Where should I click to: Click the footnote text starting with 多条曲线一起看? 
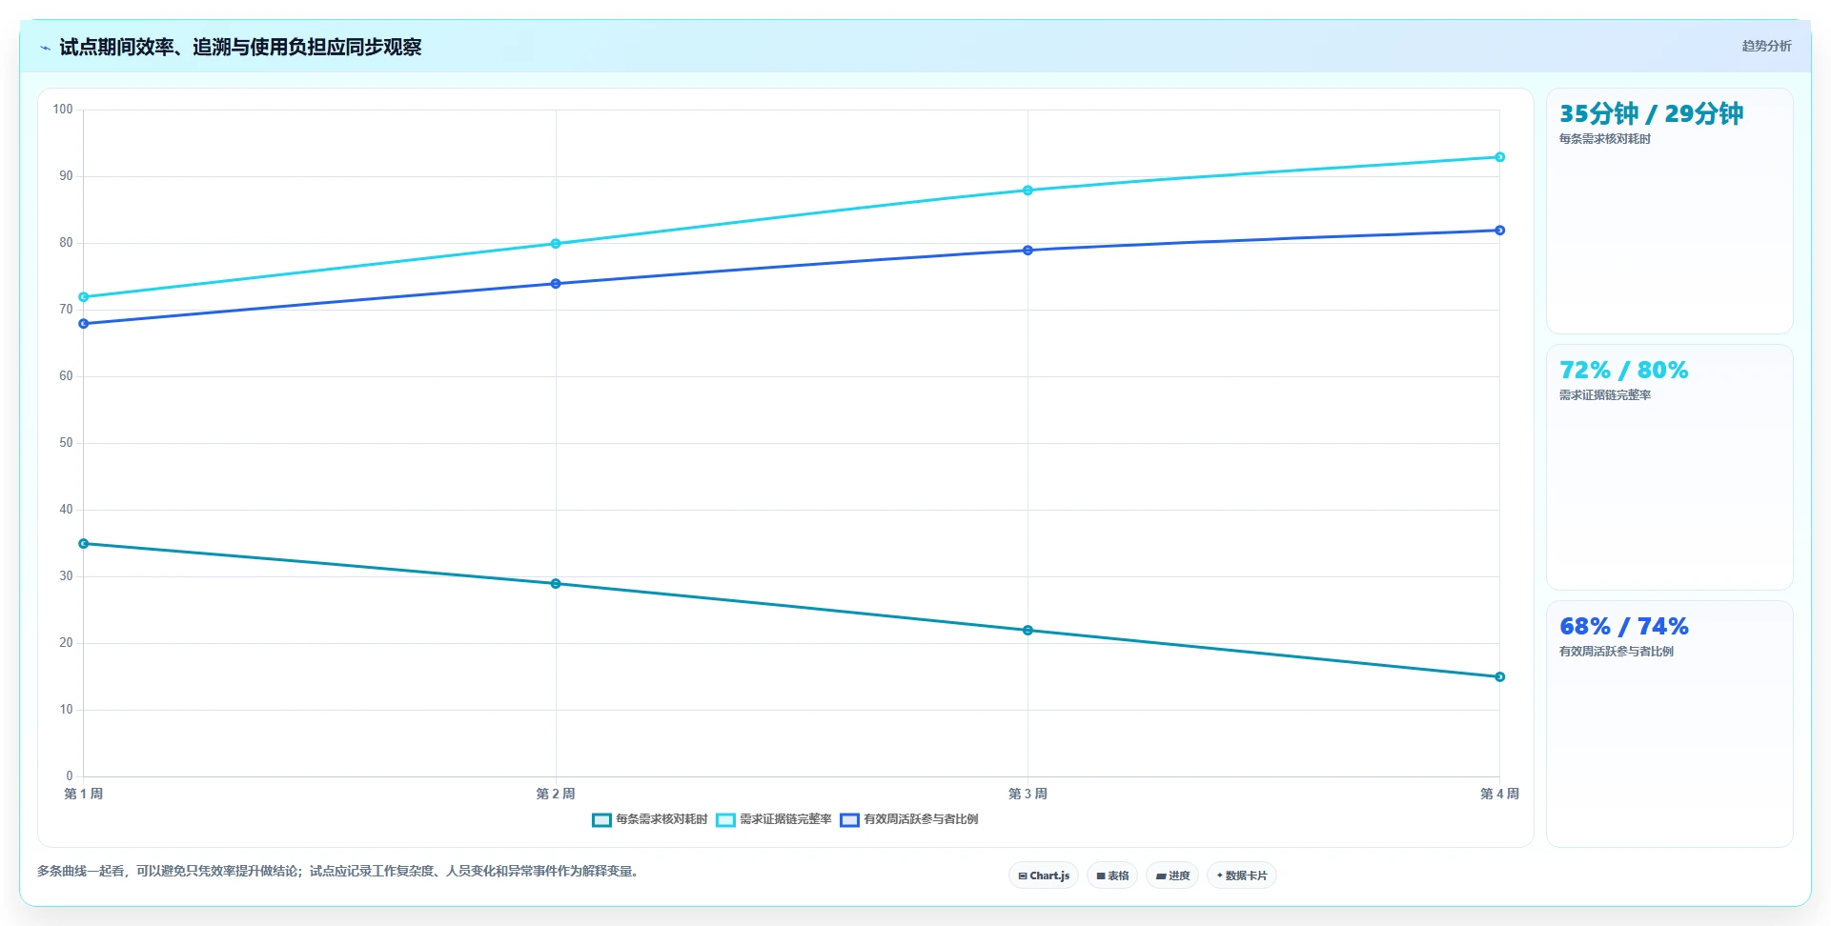click(x=337, y=871)
